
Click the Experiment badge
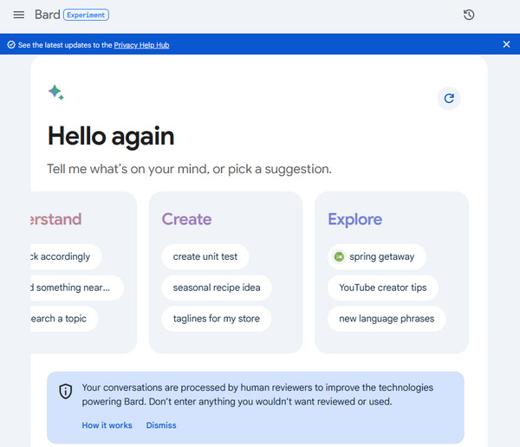coord(86,15)
